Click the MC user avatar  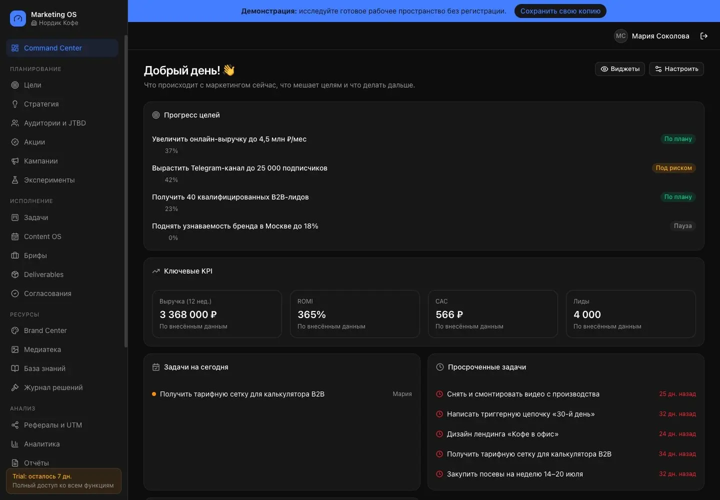point(621,36)
